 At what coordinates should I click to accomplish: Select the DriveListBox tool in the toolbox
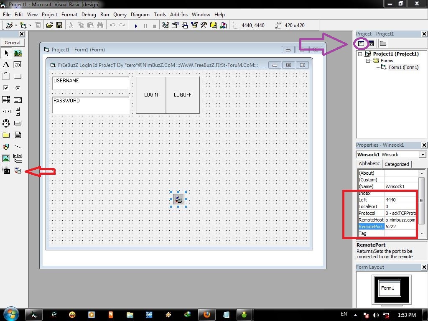(18, 123)
